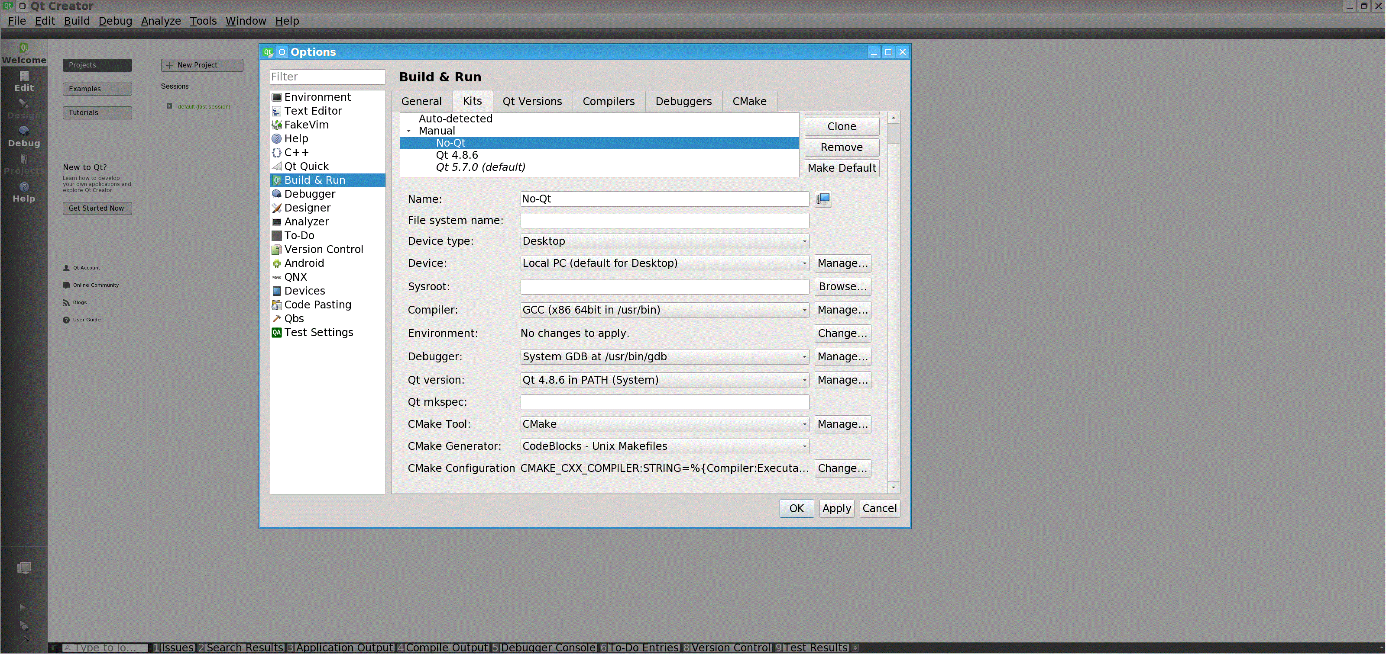The height and width of the screenshot is (654, 1386).
Task: Click Change next to CMake Configuration
Action: click(x=842, y=468)
